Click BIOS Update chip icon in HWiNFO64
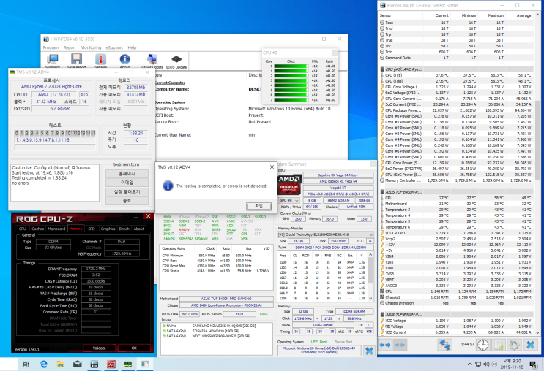 tap(176, 60)
